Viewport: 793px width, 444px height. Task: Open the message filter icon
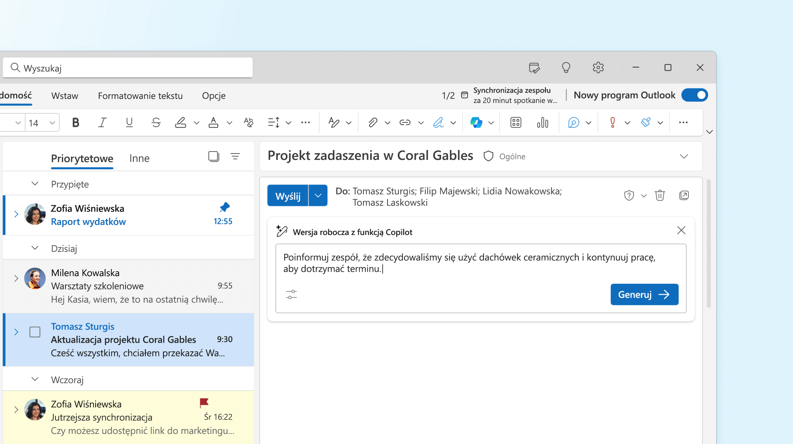pos(235,156)
